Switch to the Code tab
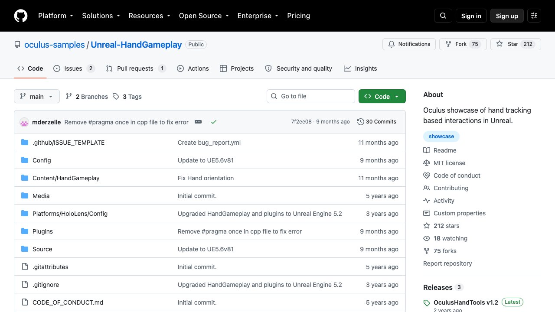 [x=30, y=68]
